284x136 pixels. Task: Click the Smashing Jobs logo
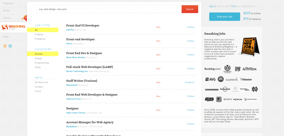[13, 27]
